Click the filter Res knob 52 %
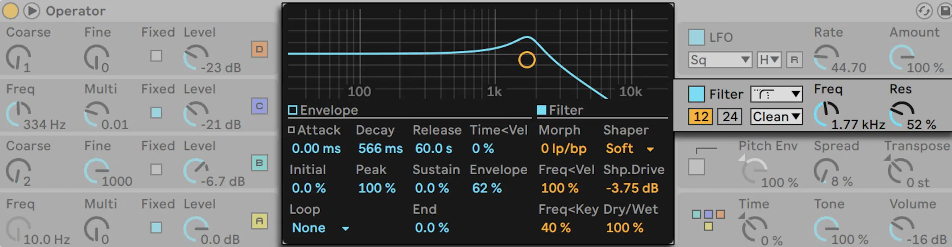952x247 pixels. (901, 114)
